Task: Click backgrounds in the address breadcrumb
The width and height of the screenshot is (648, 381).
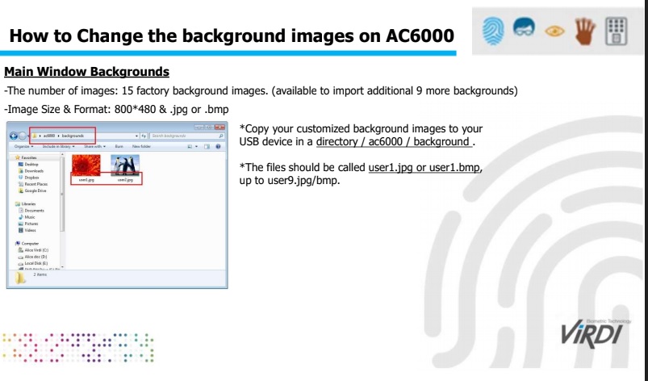Action: pyautogui.click(x=73, y=136)
